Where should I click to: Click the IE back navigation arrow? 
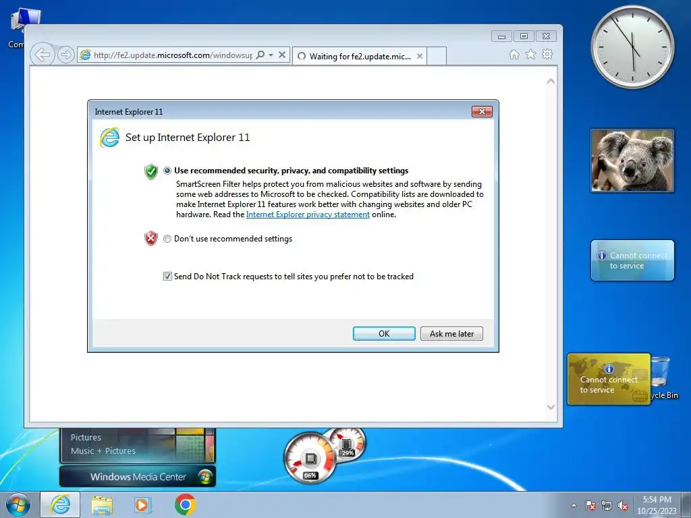tap(43, 55)
